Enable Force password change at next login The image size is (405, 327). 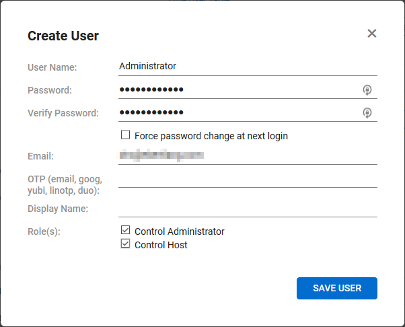[x=125, y=135]
